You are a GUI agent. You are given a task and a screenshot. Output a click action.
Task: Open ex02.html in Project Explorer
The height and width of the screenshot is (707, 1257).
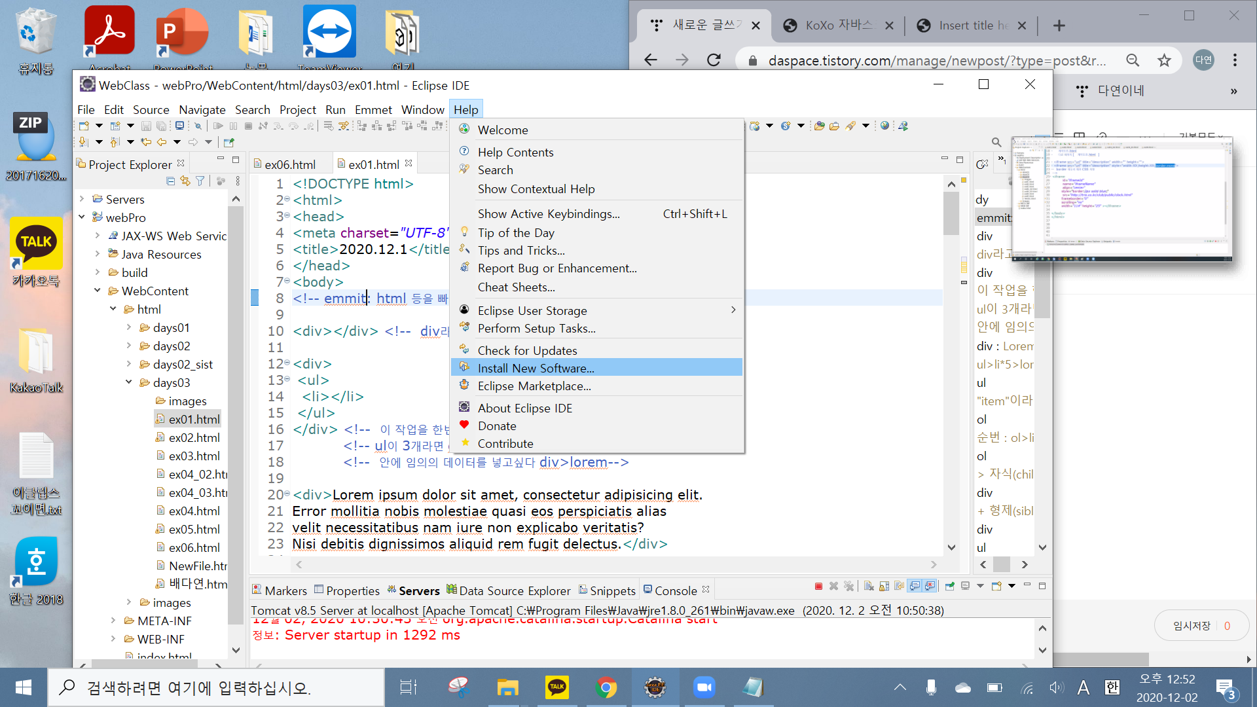click(x=194, y=437)
